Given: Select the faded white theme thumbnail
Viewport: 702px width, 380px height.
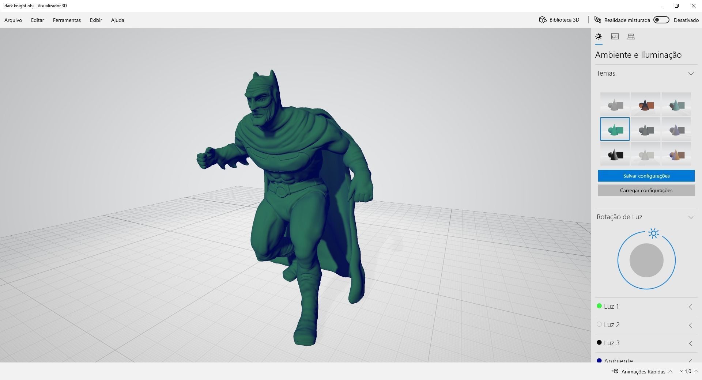Looking at the screenshot, I should (x=646, y=154).
